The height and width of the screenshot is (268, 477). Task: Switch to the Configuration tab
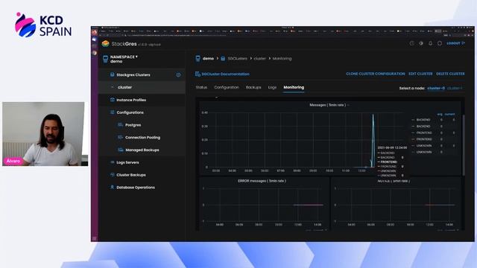pyautogui.click(x=227, y=87)
